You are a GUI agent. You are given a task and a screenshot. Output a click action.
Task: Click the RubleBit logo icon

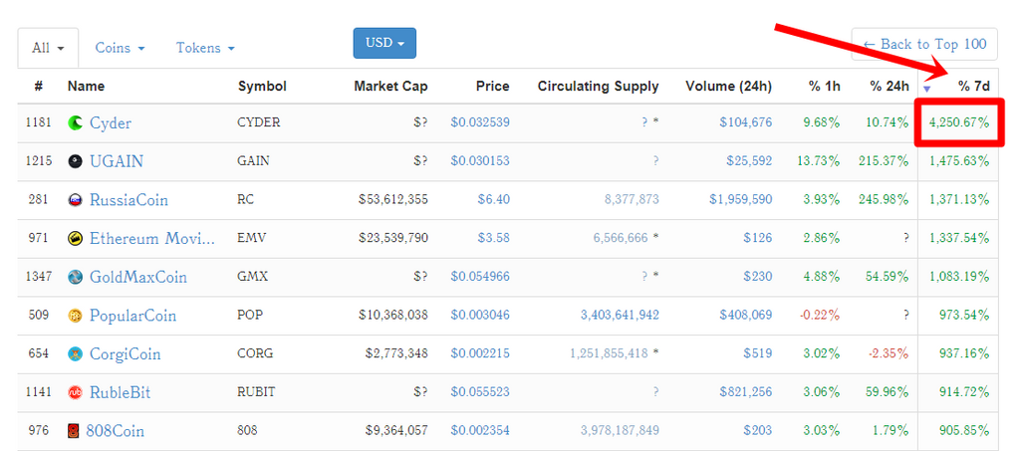tap(75, 392)
